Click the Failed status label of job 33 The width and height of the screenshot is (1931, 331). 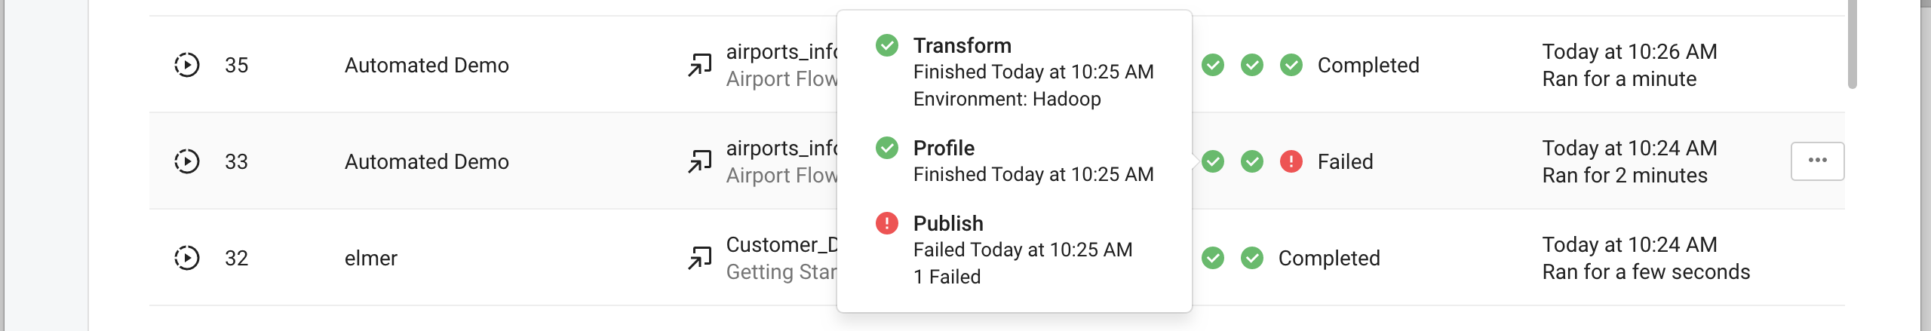1345,161
